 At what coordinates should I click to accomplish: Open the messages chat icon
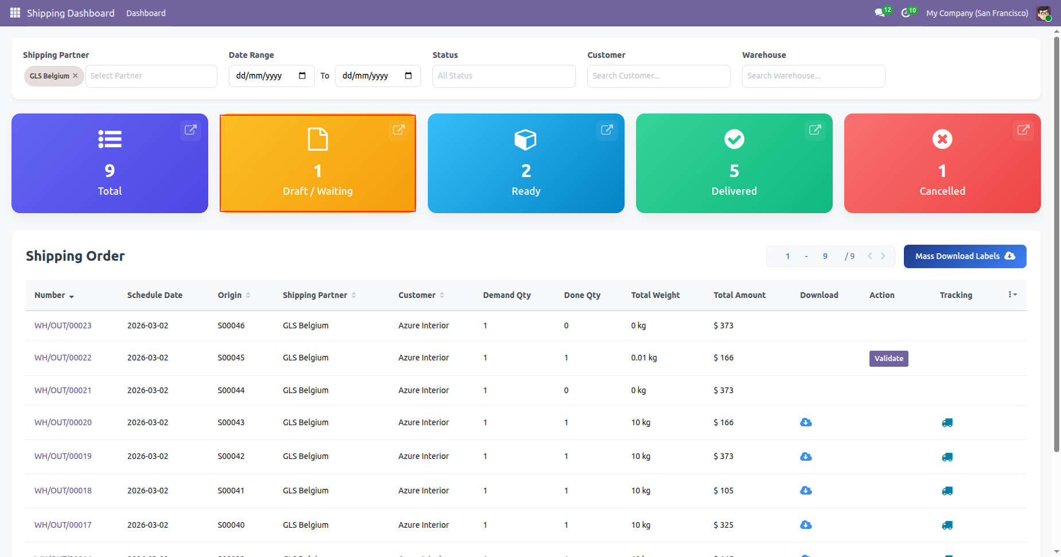pyautogui.click(x=879, y=13)
